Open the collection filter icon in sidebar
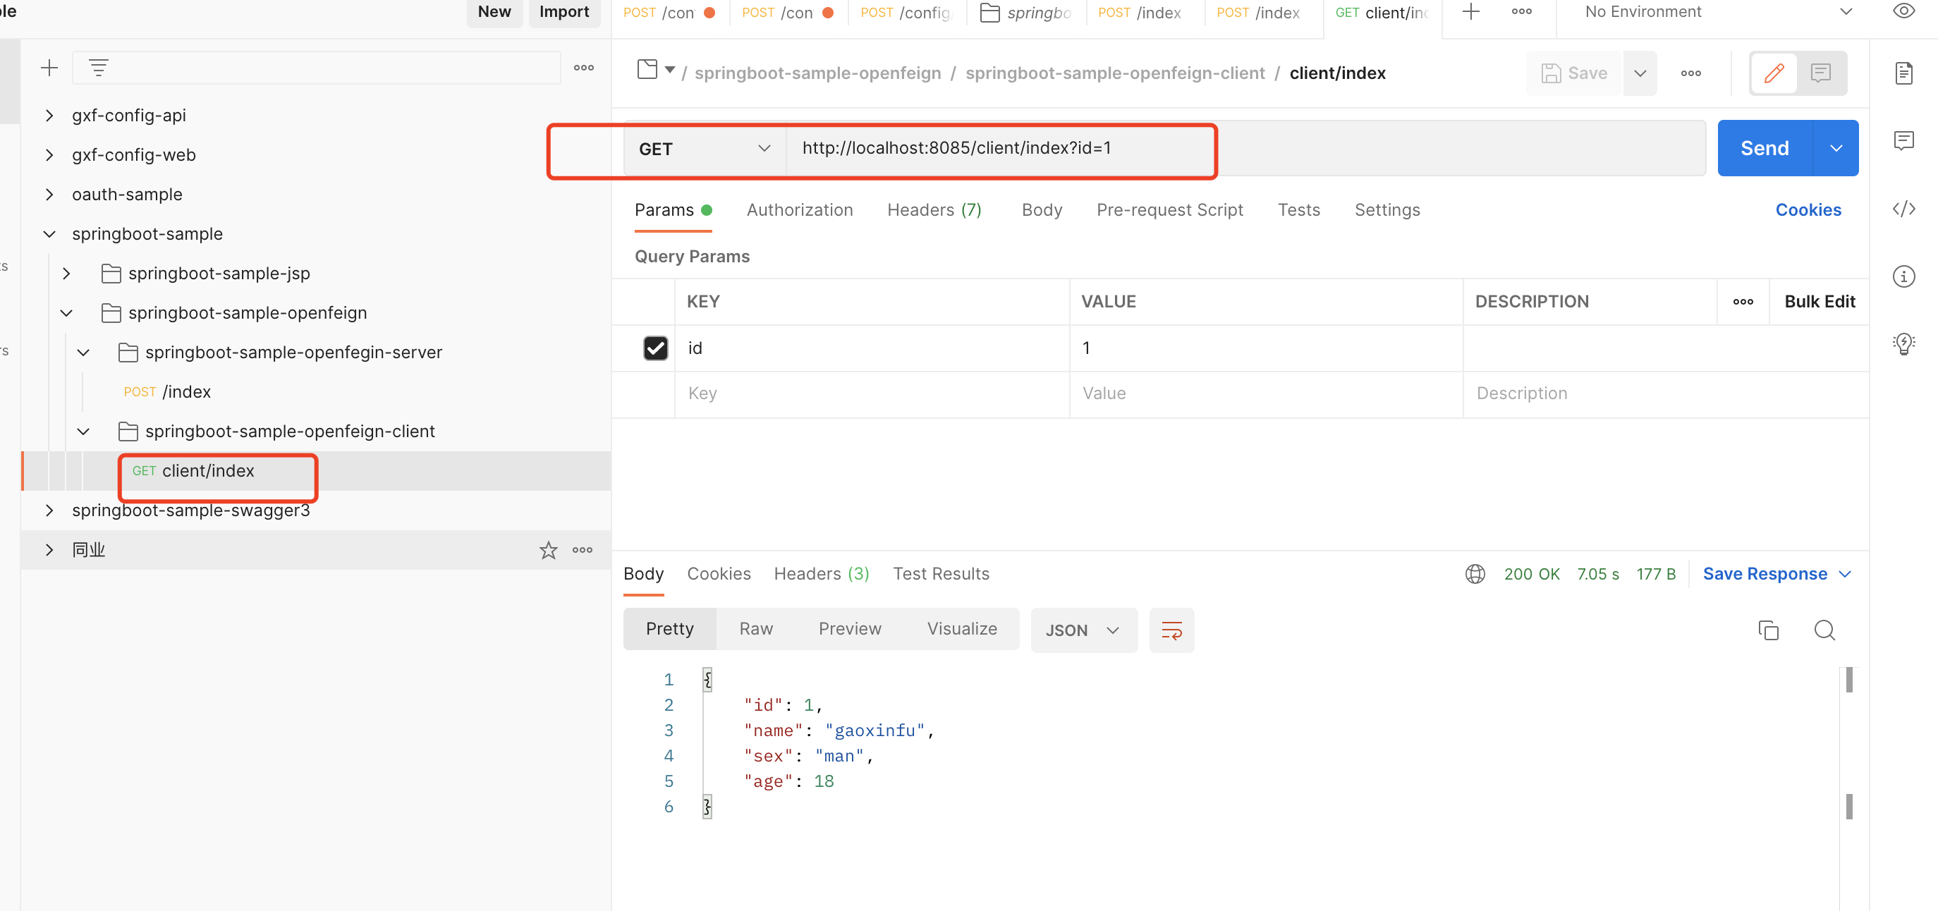Screen dimensions: 1938x911 (x=100, y=67)
